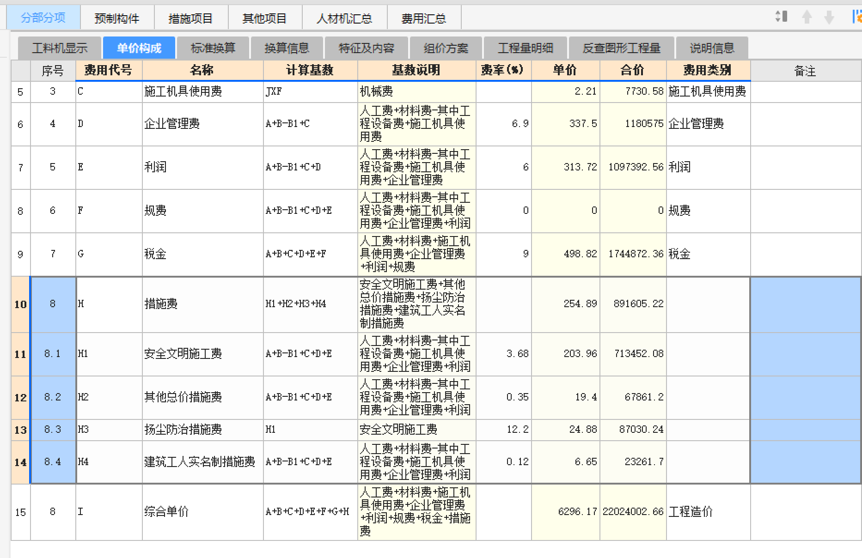862x558 pixels.
Task: Select the 建筑工人实名制措施费 name cell
Action: click(202, 462)
